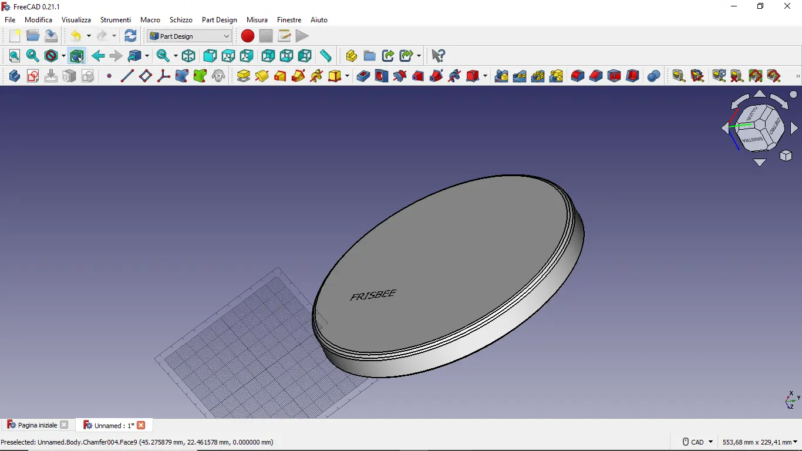The image size is (802, 451).
Task: Create a polar pattern feature
Action: (538, 76)
